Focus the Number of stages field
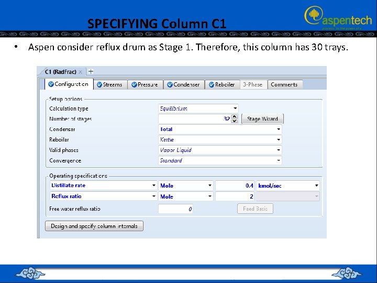377x283 pixels. pyautogui.click(x=194, y=118)
